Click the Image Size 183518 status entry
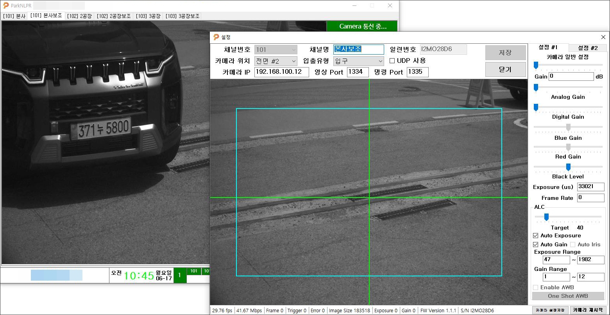610x315 pixels. tap(349, 311)
